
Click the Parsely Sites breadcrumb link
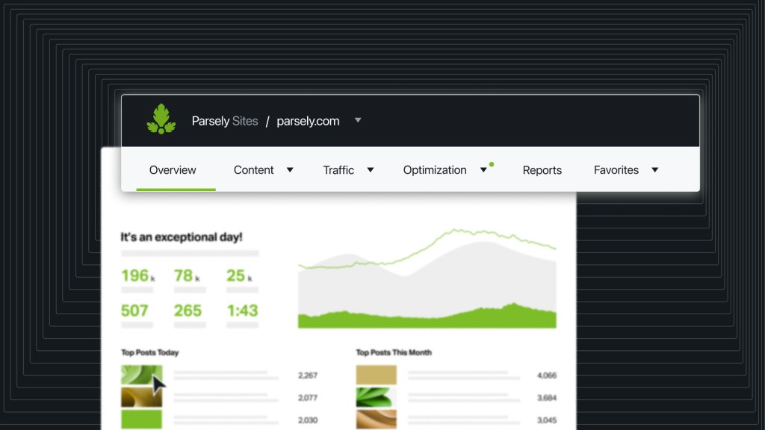pyautogui.click(x=224, y=121)
